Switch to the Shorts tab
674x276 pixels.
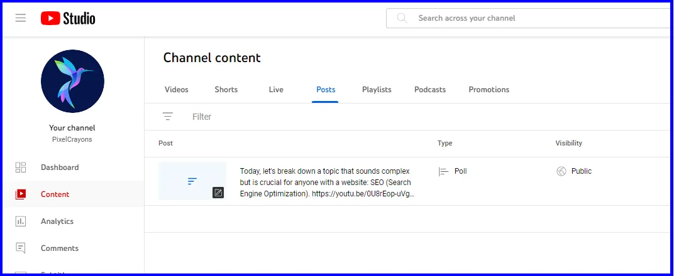[226, 90]
